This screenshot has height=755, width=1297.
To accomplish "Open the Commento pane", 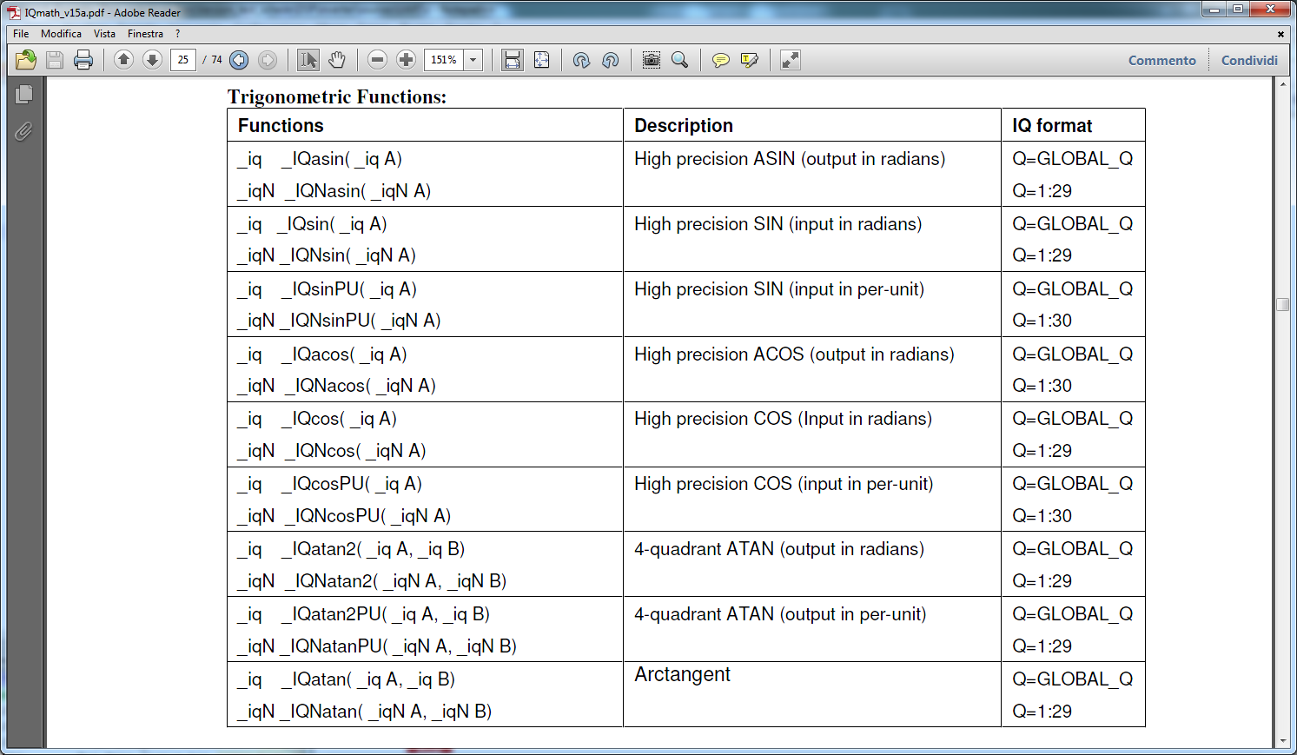I will tap(1161, 60).
